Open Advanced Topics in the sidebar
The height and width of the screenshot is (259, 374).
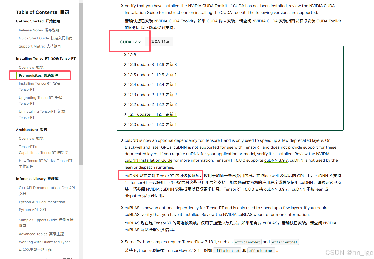tap(41, 234)
